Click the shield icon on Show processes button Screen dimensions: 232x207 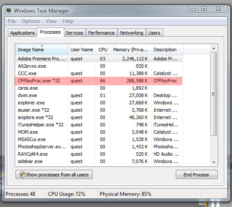tap(22, 175)
